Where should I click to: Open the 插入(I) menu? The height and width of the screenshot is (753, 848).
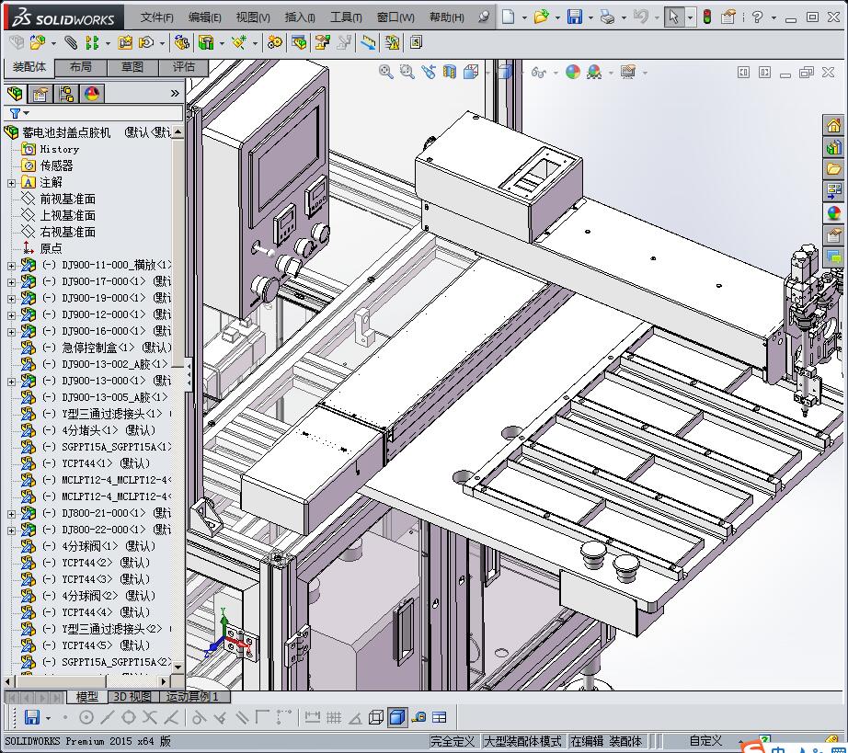(300, 17)
